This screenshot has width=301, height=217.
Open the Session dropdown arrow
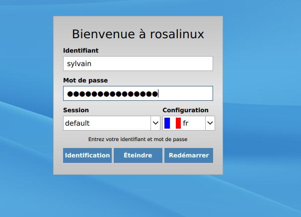point(155,123)
